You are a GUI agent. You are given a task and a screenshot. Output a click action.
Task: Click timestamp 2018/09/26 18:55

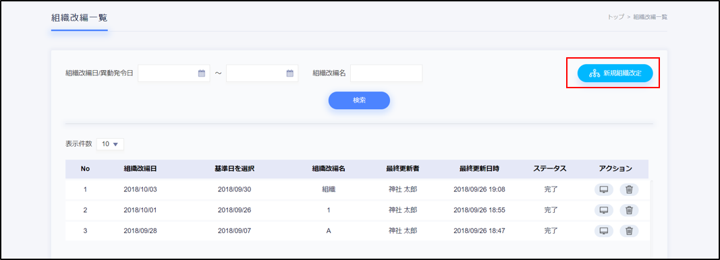tap(479, 210)
